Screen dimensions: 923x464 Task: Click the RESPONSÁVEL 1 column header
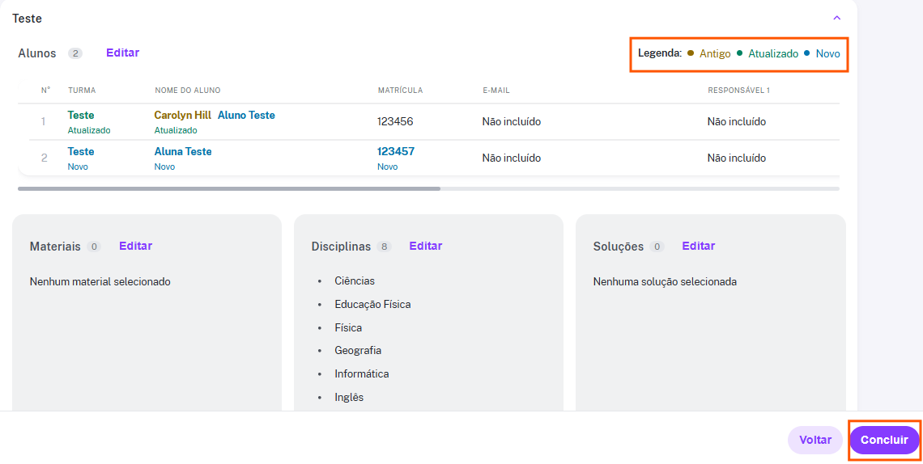pyautogui.click(x=738, y=91)
